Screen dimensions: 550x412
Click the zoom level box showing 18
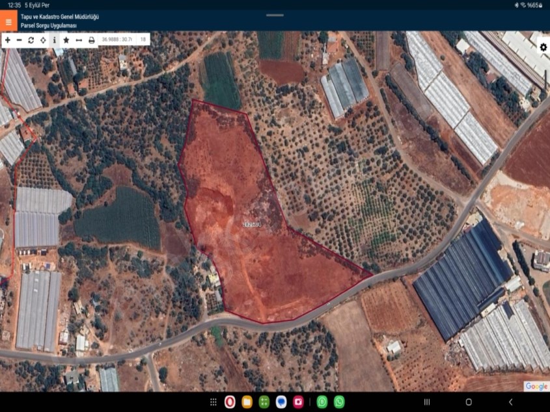tap(143, 40)
